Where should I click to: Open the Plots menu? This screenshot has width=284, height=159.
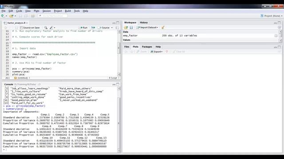(x=36, y=11)
